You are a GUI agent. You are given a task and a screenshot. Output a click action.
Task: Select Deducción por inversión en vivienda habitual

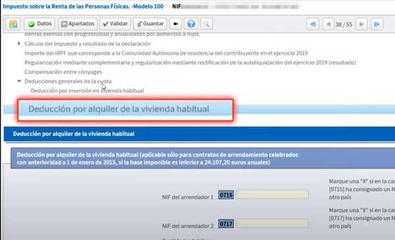(x=87, y=91)
